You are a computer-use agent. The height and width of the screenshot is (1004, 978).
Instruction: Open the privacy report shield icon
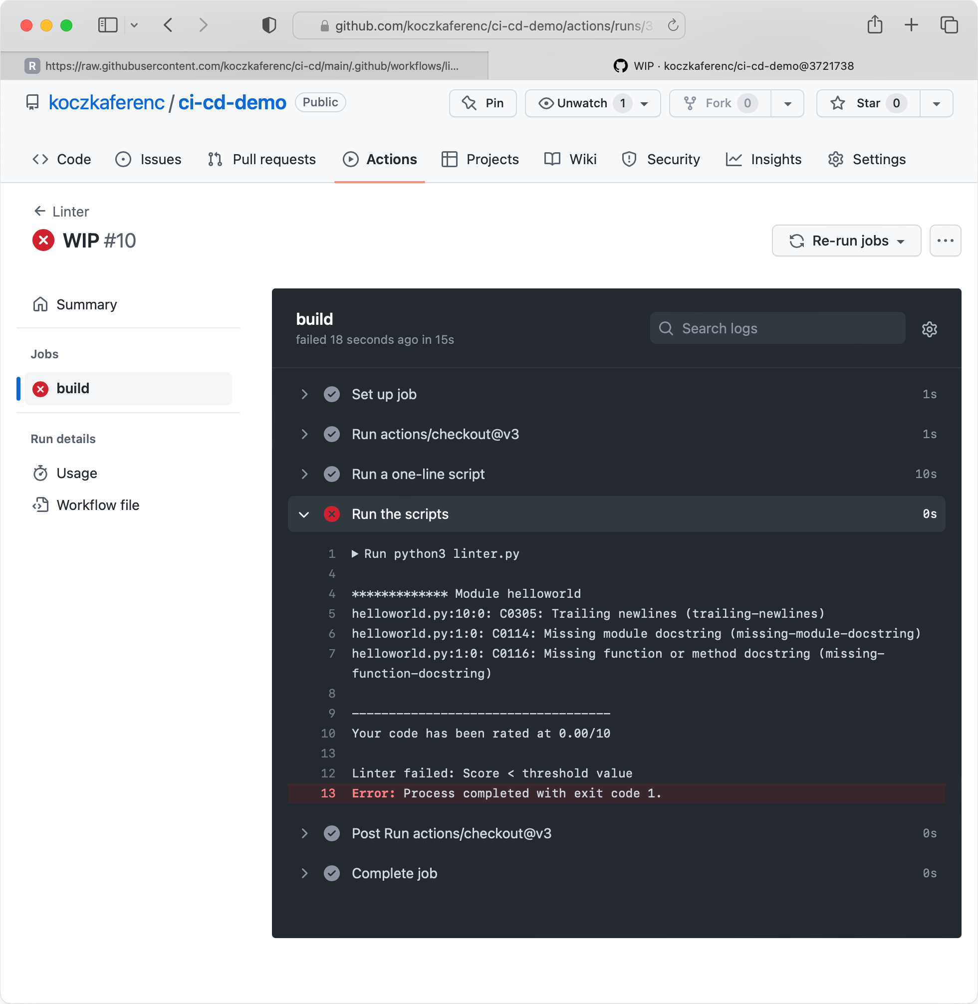tap(268, 25)
